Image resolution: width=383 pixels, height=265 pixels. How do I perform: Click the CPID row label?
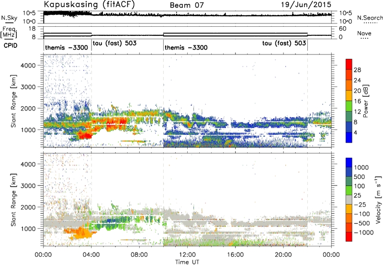[x=10, y=45]
